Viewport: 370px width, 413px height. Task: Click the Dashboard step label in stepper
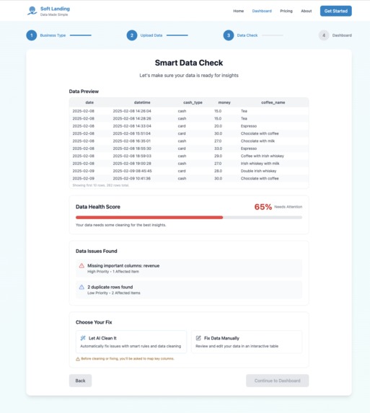[x=342, y=35]
